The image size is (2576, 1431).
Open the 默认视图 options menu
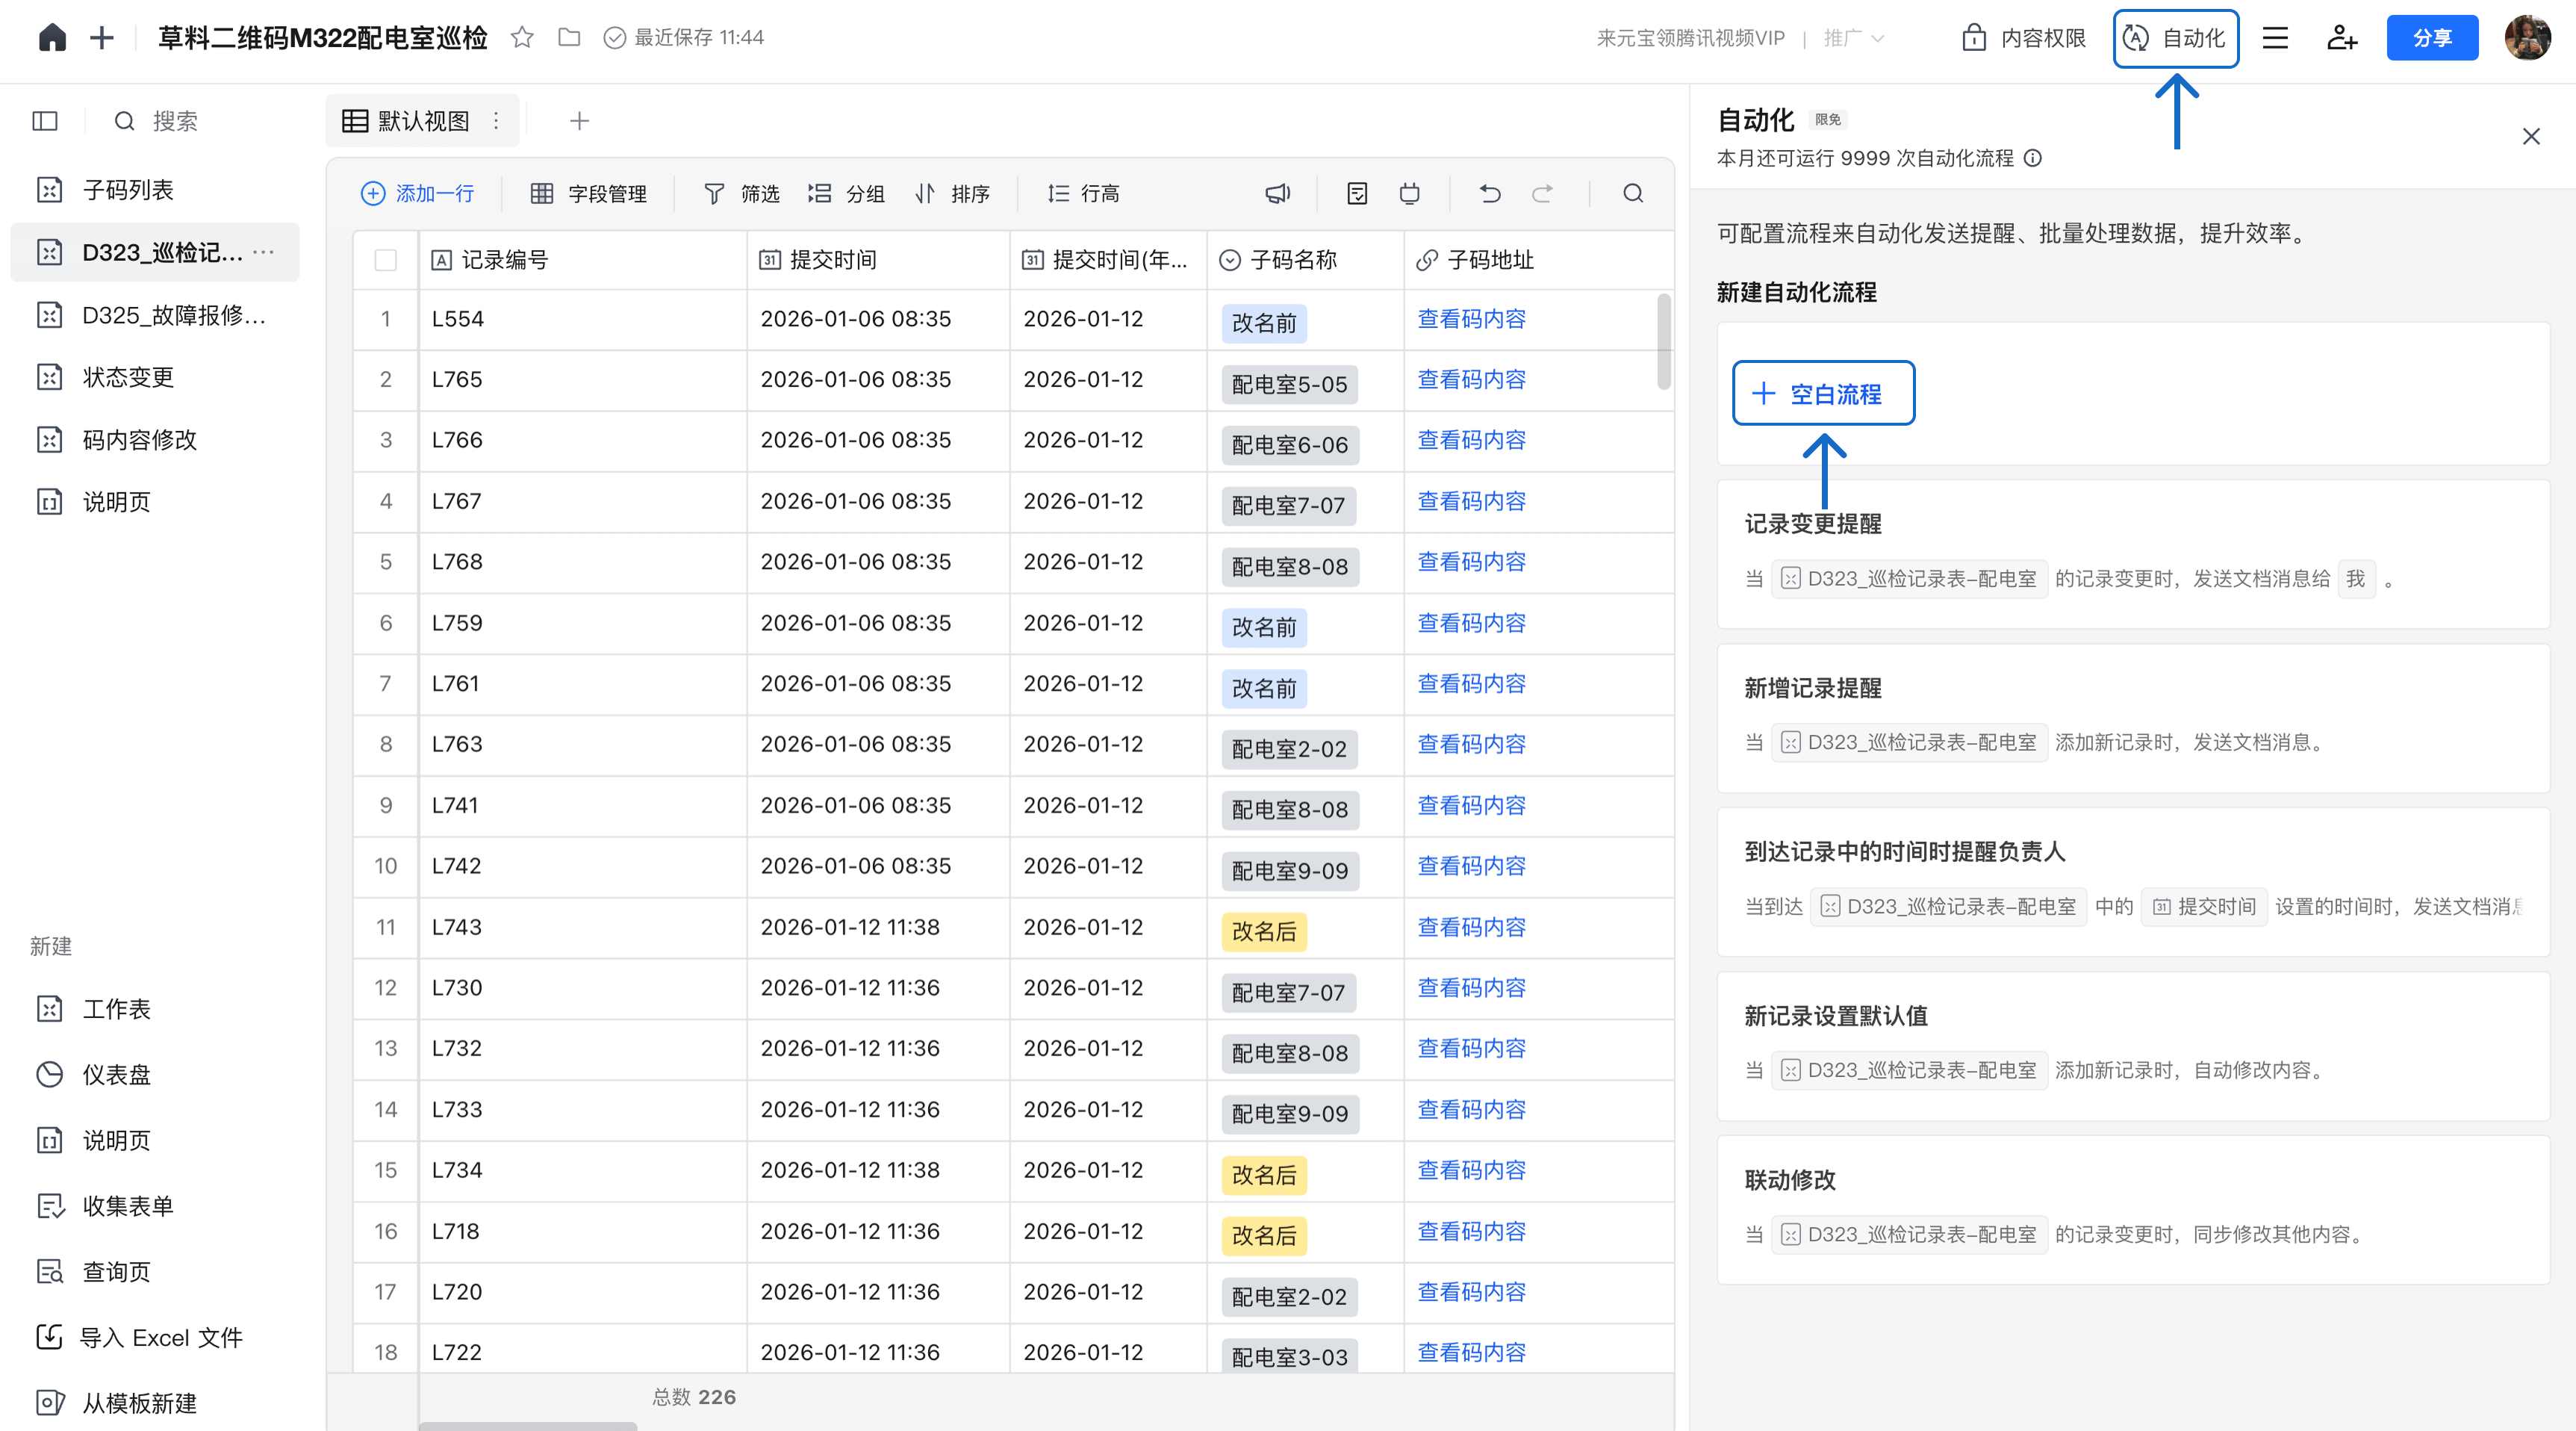496,121
